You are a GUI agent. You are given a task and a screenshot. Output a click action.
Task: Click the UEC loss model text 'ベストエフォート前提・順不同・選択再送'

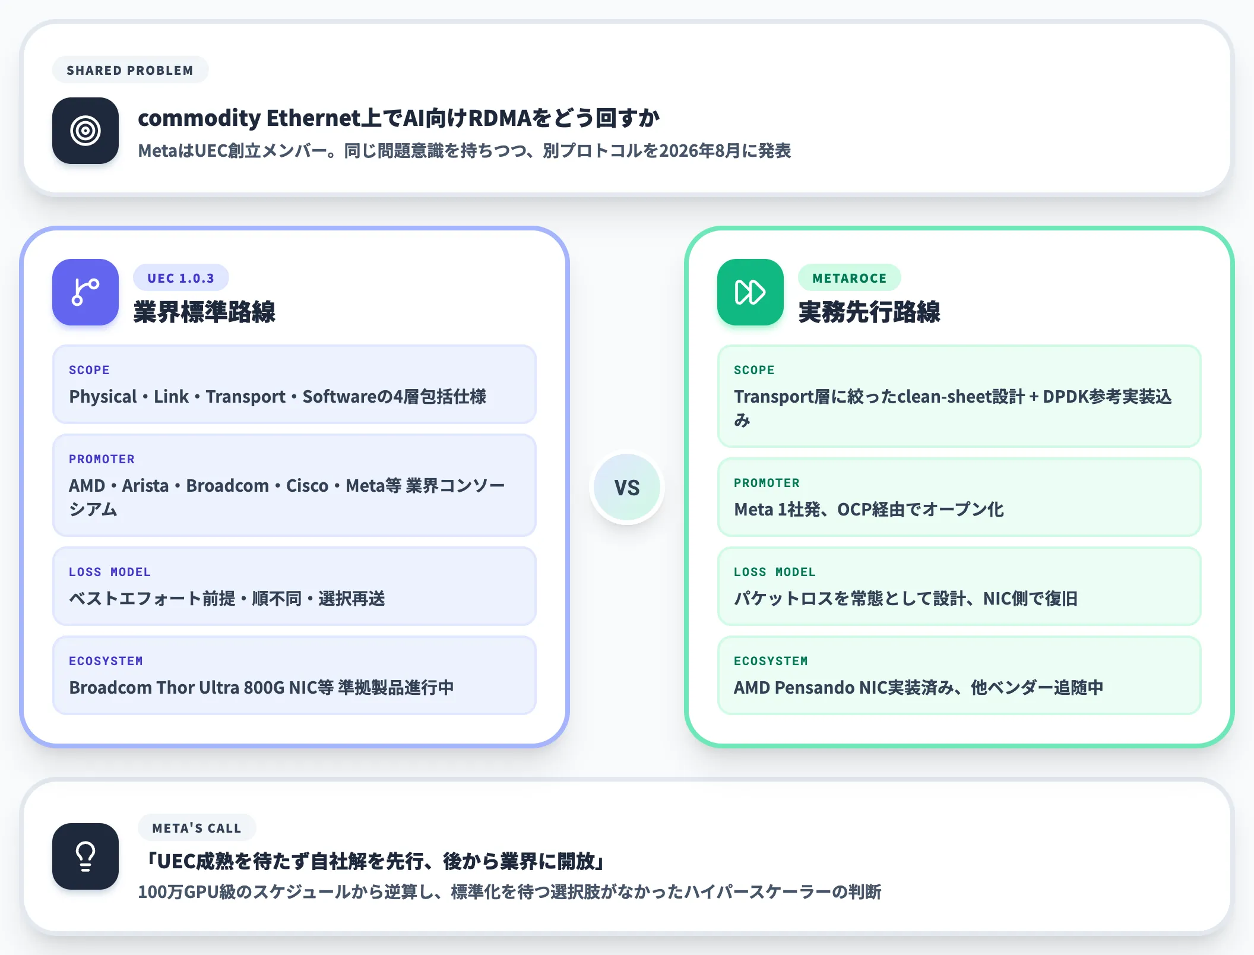point(227,599)
